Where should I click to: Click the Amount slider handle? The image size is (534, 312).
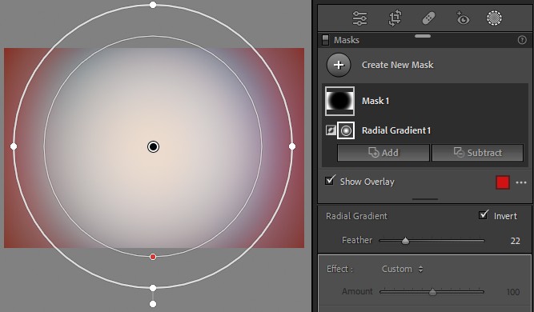pyautogui.click(x=432, y=292)
